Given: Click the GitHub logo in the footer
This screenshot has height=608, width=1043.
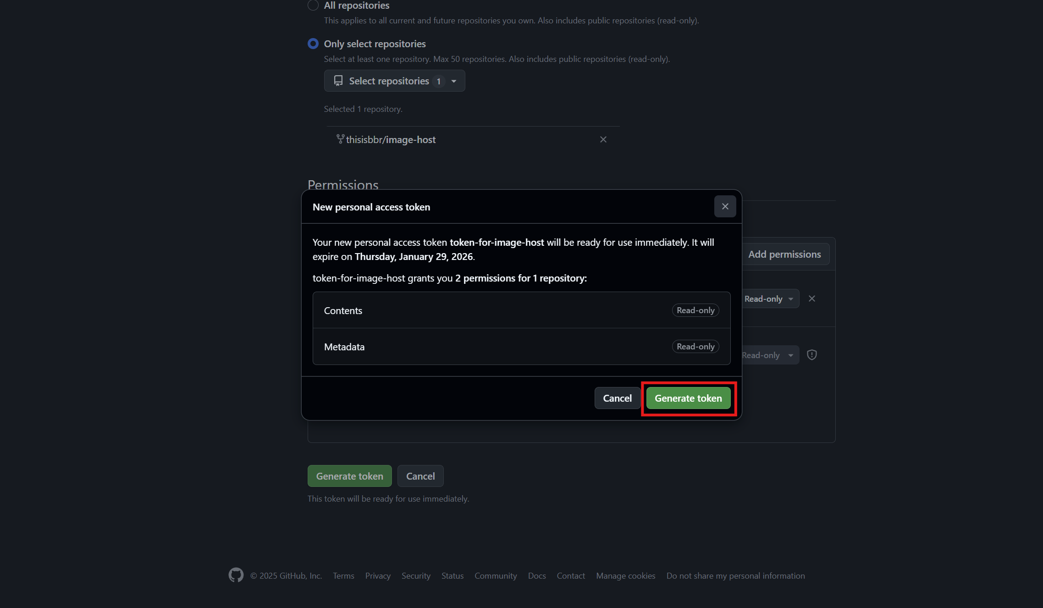Looking at the screenshot, I should click(x=236, y=575).
